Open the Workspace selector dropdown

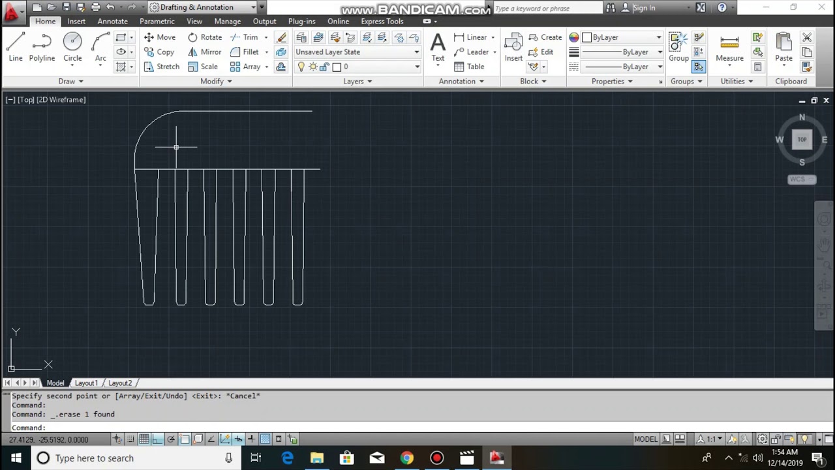tap(202, 7)
